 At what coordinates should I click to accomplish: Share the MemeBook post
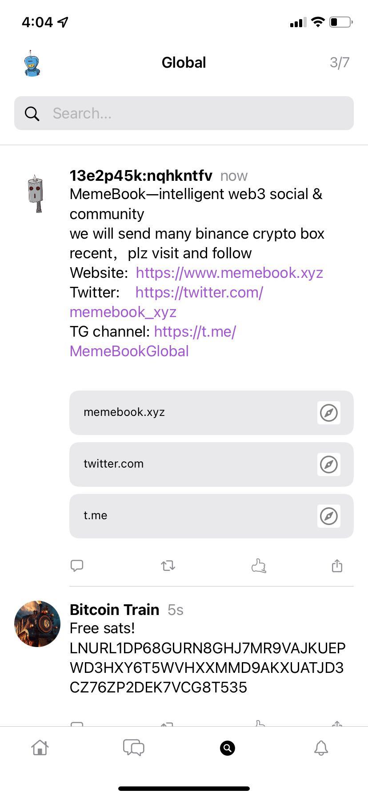coord(337,566)
